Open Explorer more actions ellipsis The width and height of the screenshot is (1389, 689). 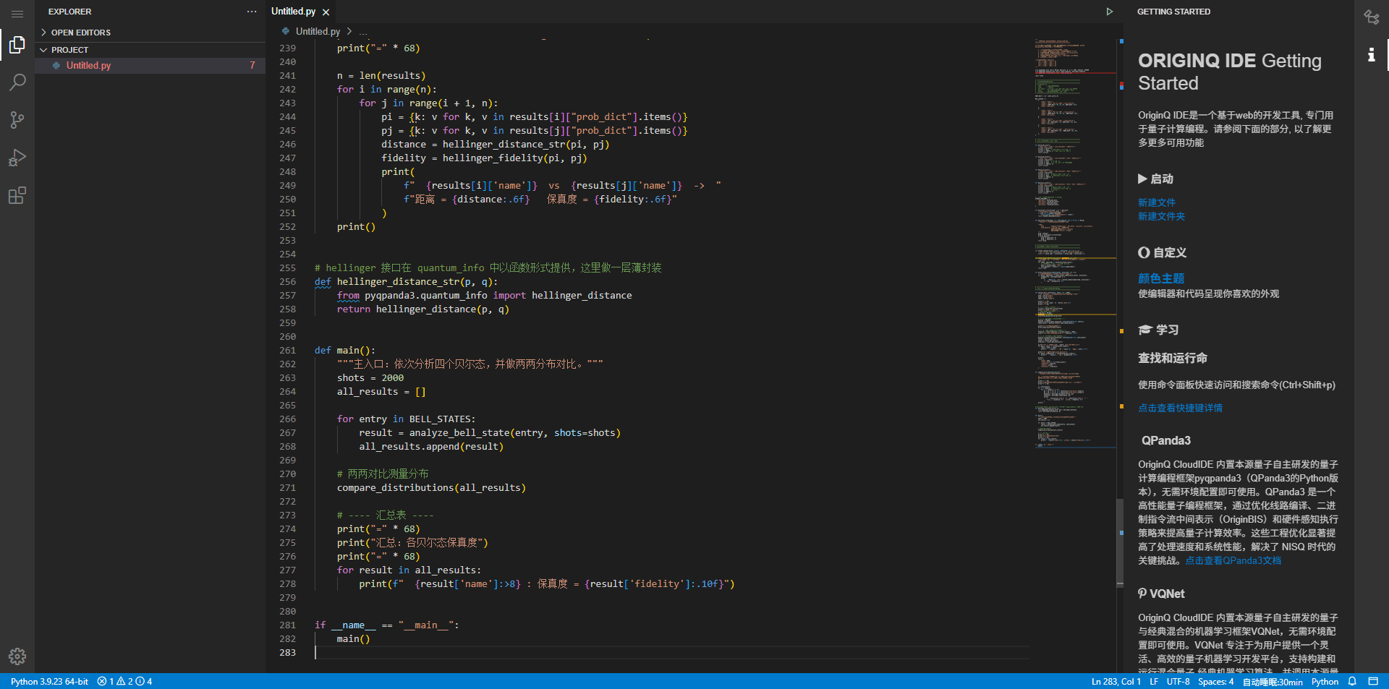click(x=252, y=12)
